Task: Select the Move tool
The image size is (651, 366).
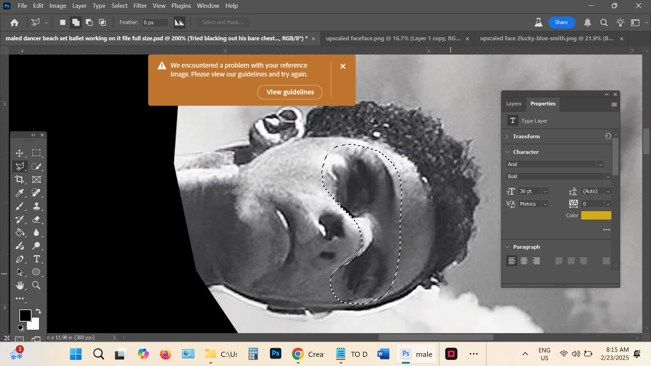Action: point(19,153)
